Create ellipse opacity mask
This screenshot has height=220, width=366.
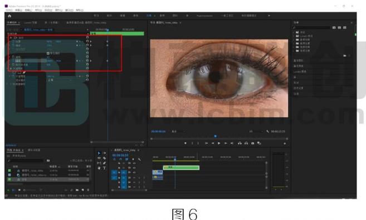coord(14,72)
